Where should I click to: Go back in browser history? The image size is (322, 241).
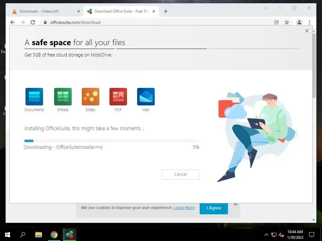point(13,22)
